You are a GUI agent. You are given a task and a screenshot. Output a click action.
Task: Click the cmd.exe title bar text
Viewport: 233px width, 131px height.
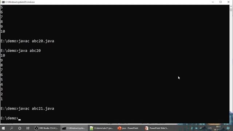click(20, 2)
